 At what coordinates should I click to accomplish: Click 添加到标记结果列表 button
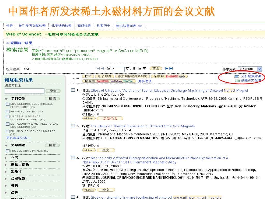pyautogui.click(x=132, y=76)
